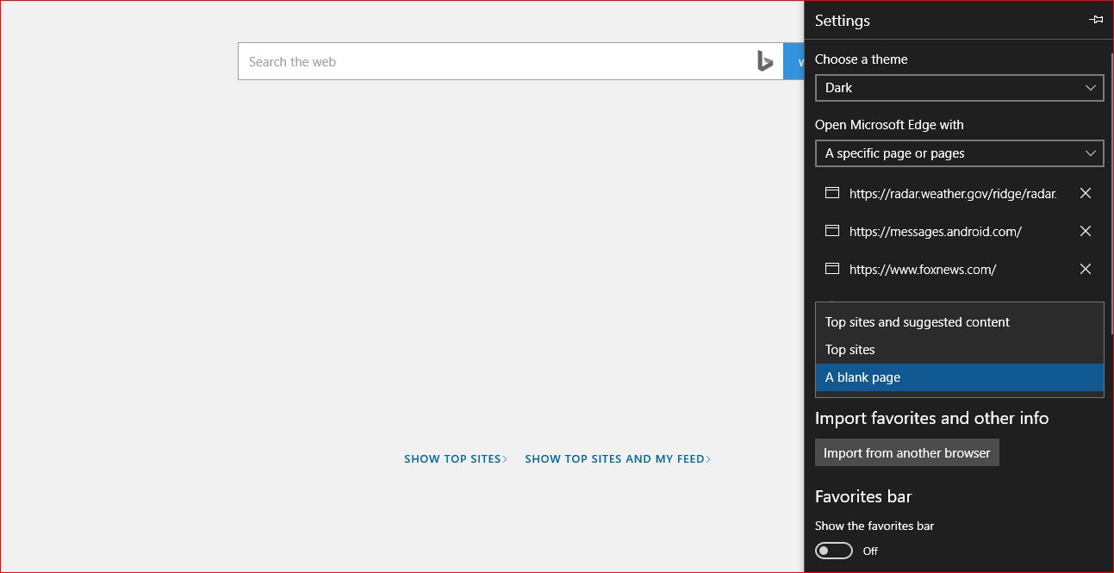Click the page icon beside the radar.weather.gov URL
The image size is (1114, 573).
coord(832,193)
